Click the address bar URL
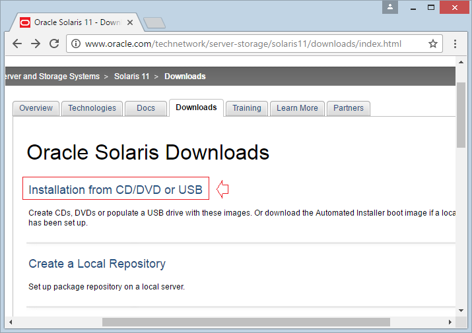Image resolution: width=472 pixels, height=333 pixels. point(243,44)
